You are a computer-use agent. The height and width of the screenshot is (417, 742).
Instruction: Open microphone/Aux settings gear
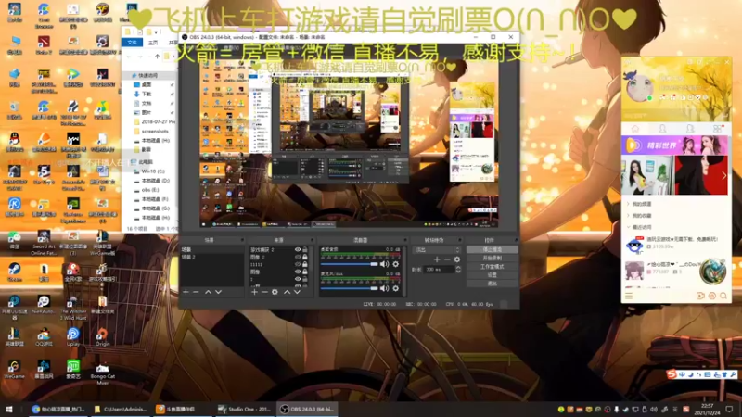click(396, 288)
